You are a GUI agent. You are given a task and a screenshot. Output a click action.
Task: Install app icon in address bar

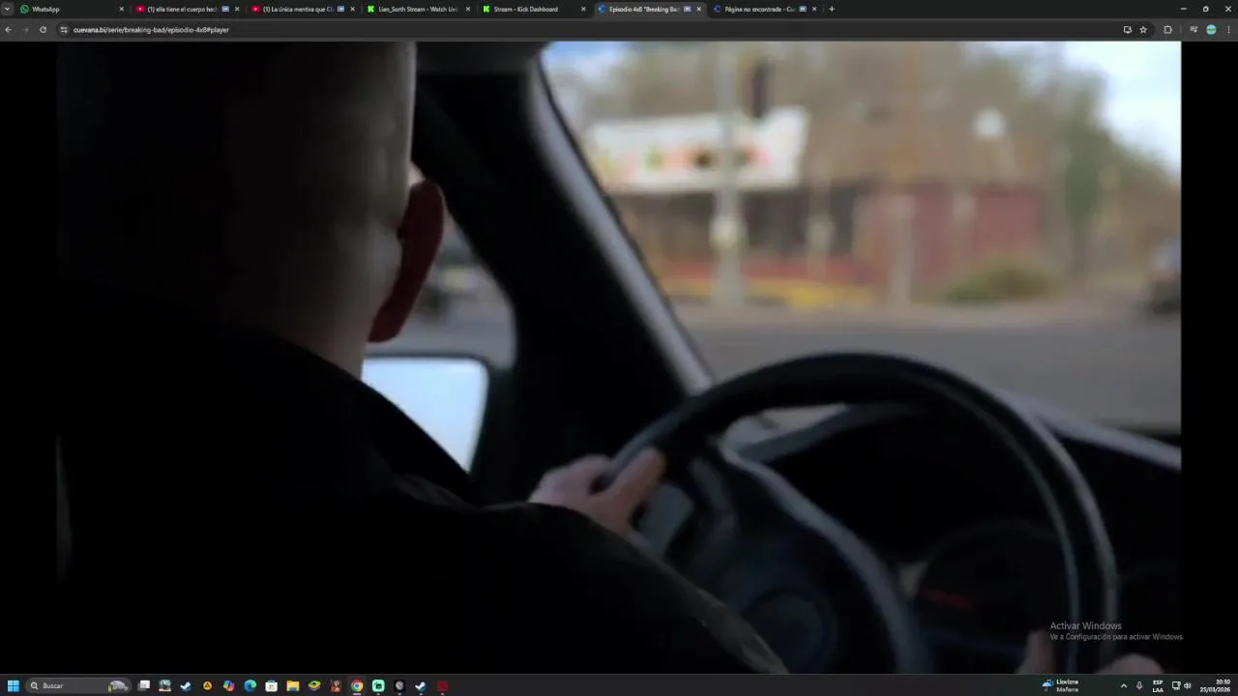point(1127,30)
